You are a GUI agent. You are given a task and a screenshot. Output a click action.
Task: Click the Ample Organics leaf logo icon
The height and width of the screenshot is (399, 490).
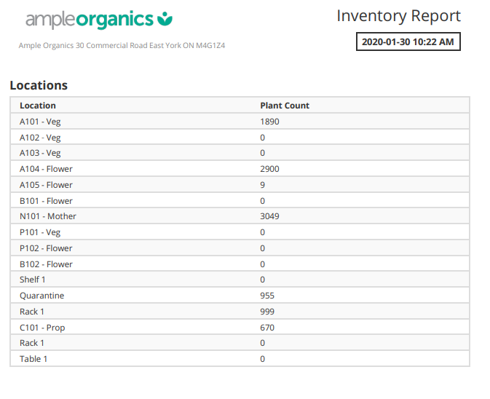pyautogui.click(x=165, y=19)
